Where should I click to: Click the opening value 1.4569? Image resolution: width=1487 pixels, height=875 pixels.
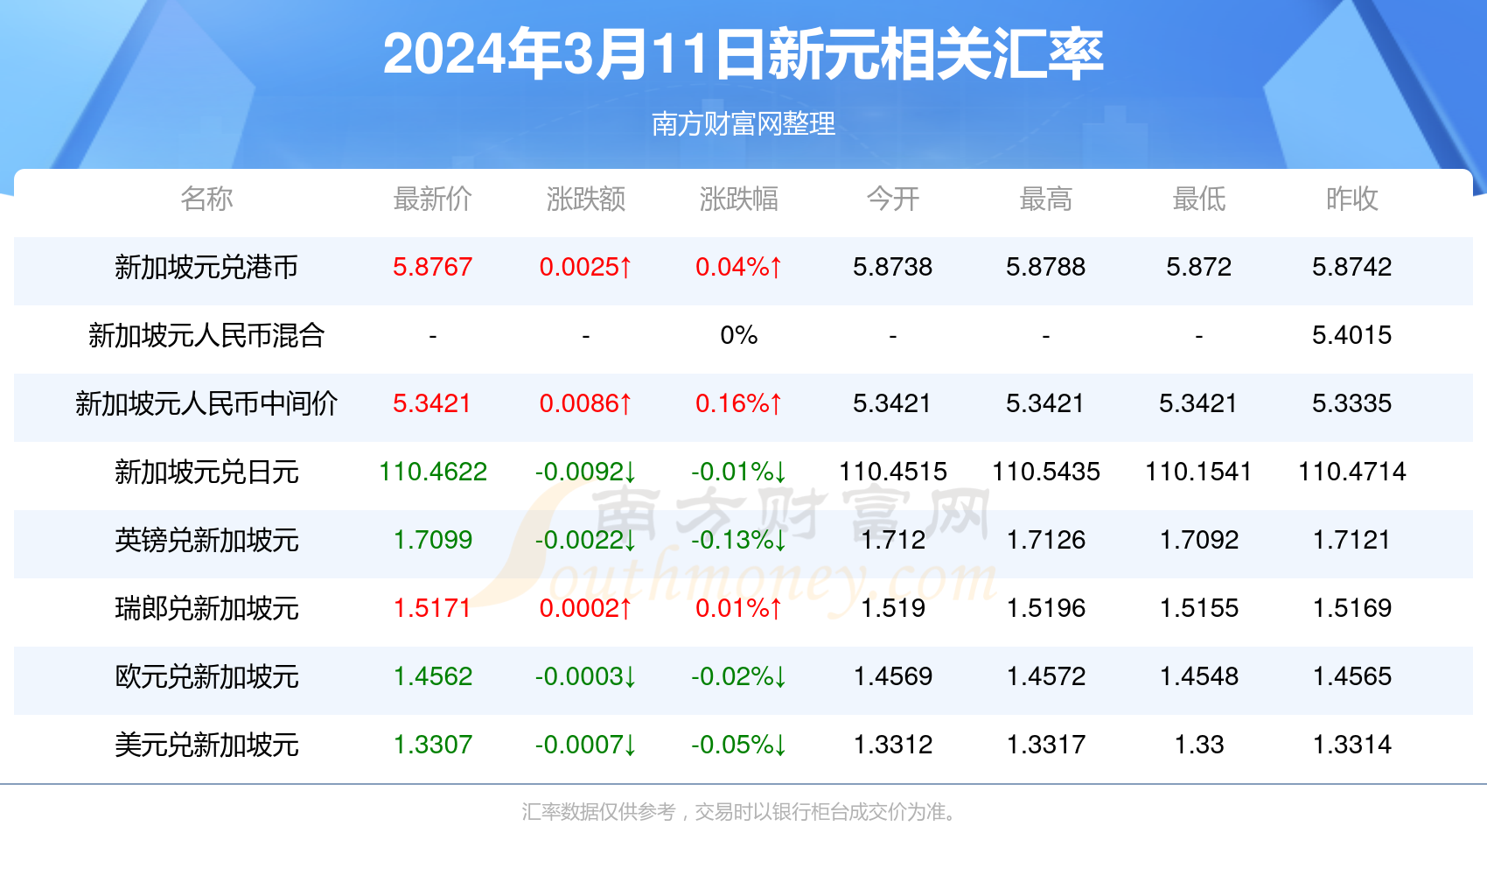pos(893,676)
